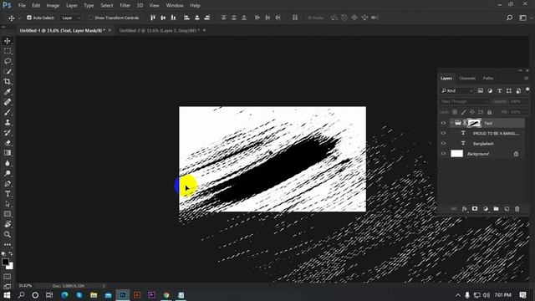Viewport: 535px width, 301px height.
Task: Open the status bar info arrow
Action: pyautogui.click(x=104, y=286)
